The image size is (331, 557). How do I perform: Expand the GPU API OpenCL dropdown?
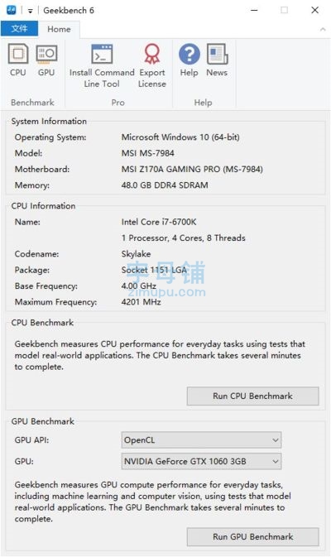coord(201,440)
